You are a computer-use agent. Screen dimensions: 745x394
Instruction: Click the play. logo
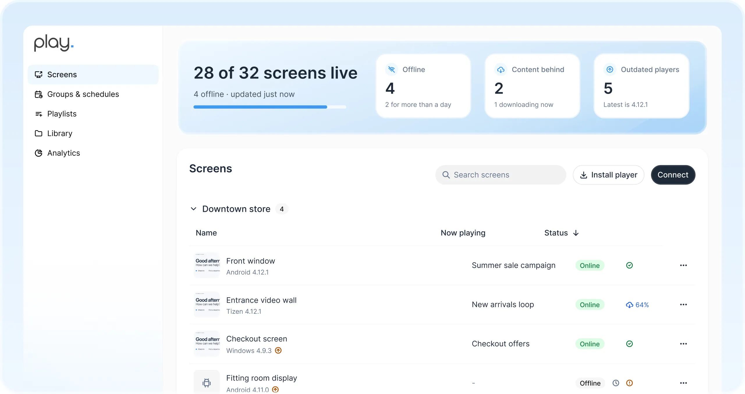coord(54,43)
